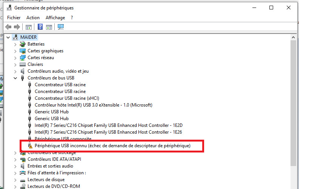Select Host Controller - 1E2D entry
This screenshot has width=309, height=189.
[x=109, y=125]
